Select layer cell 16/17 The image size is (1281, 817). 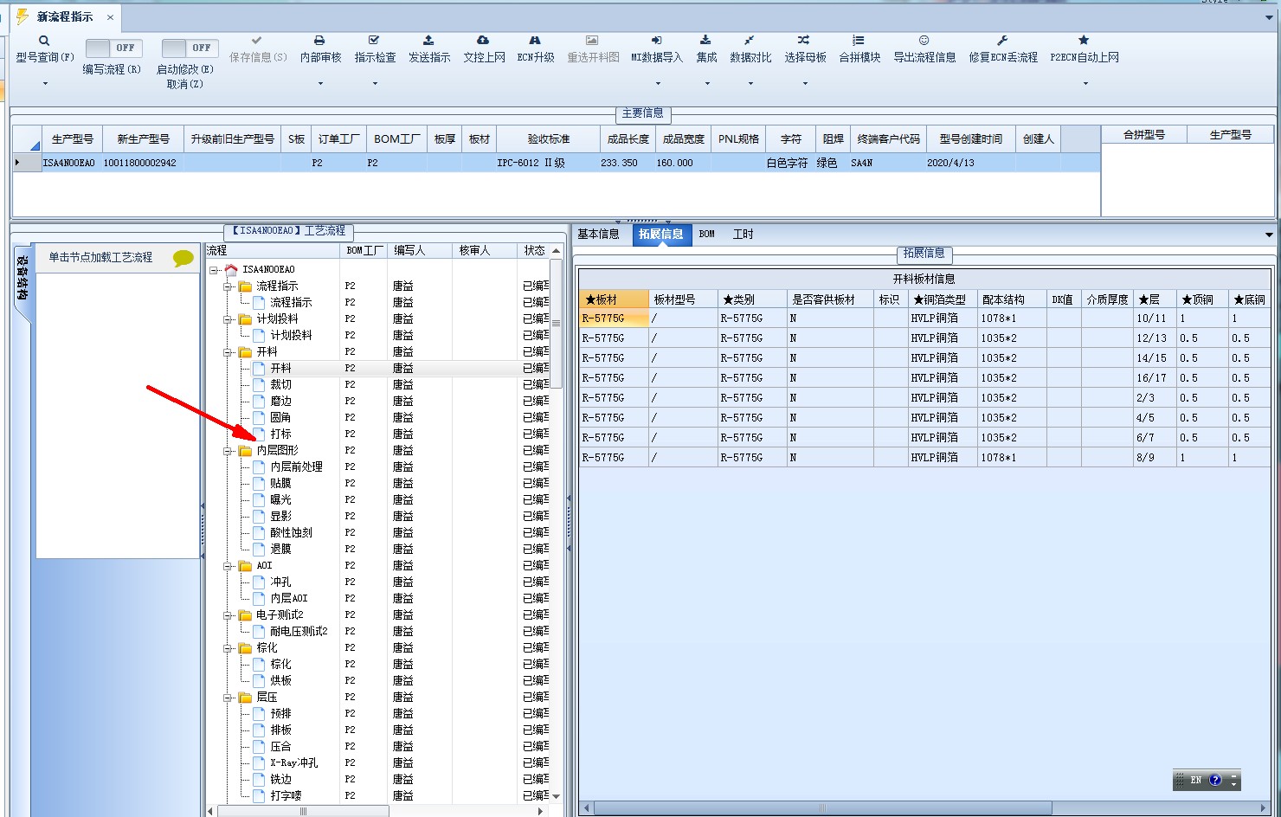(1155, 378)
